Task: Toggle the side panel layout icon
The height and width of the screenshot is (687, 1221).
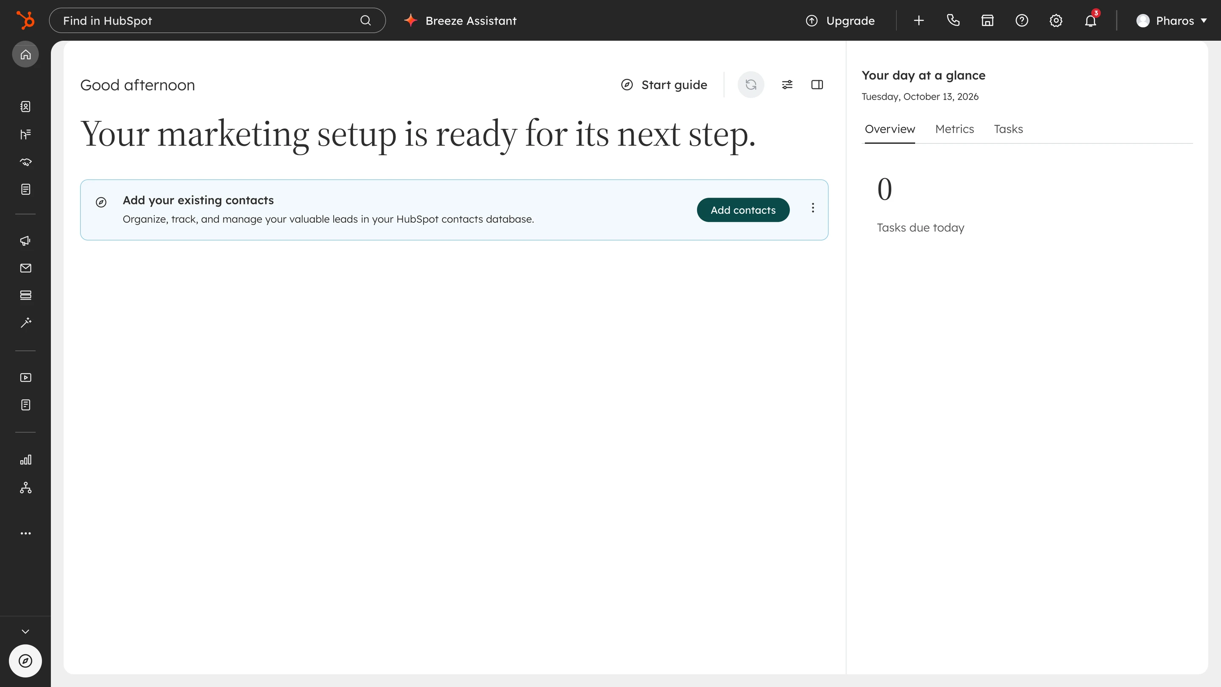Action: tap(817, 85)
